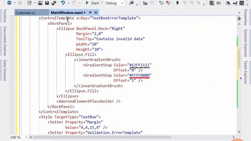This screenshot has width=251, height=141.
Task: Click the Previous Bookmark icon
Action: 185,3
